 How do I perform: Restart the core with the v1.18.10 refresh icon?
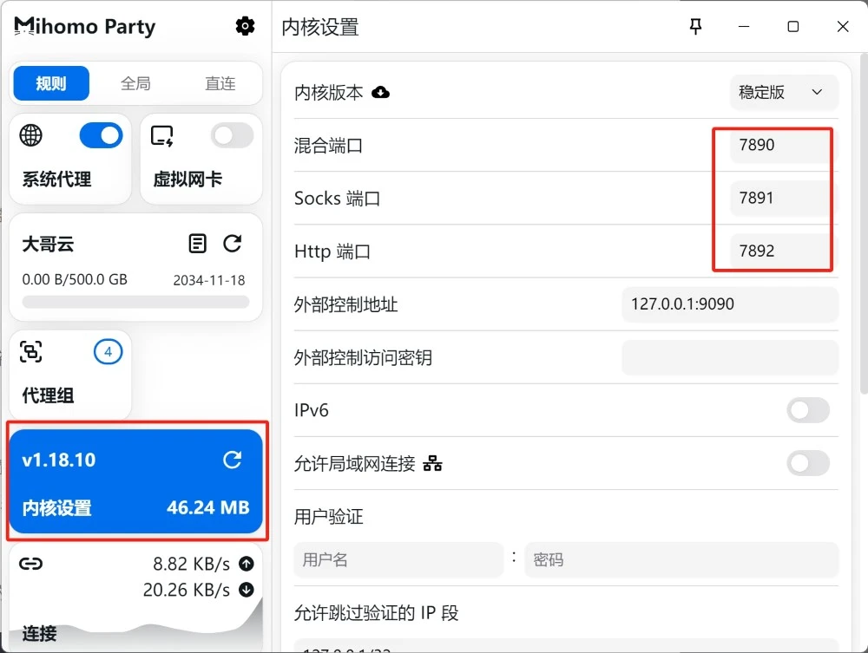pyautogui.click(x=233, y=460)
